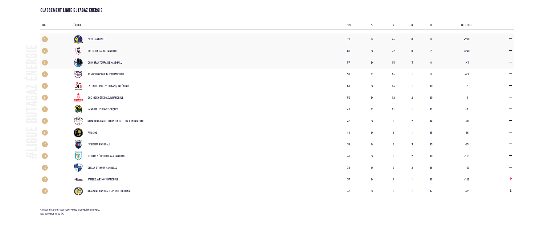Click the Strasbourg Pirates team logo

(78, 121)
